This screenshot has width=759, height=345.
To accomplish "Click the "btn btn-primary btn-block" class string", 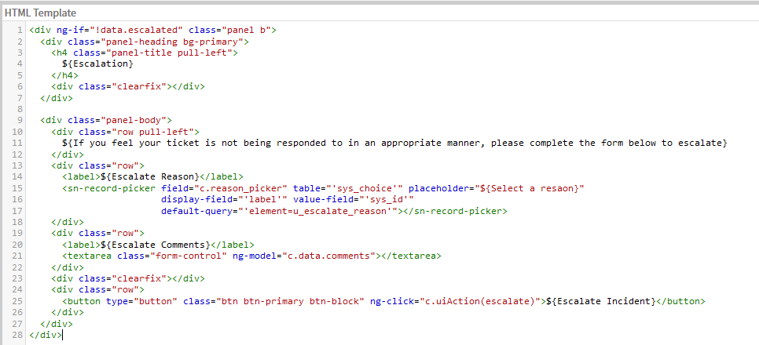I will (290, 301).
